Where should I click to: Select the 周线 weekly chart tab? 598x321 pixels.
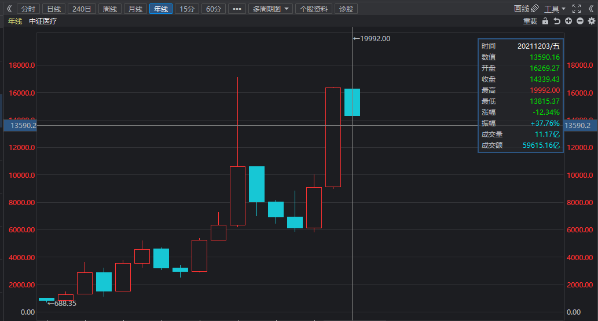pyautogui.click(x=110, y=9)
